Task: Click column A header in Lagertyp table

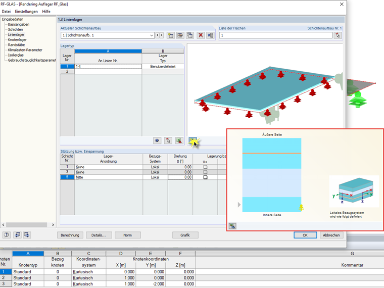Action: click(x=108, y=51)
